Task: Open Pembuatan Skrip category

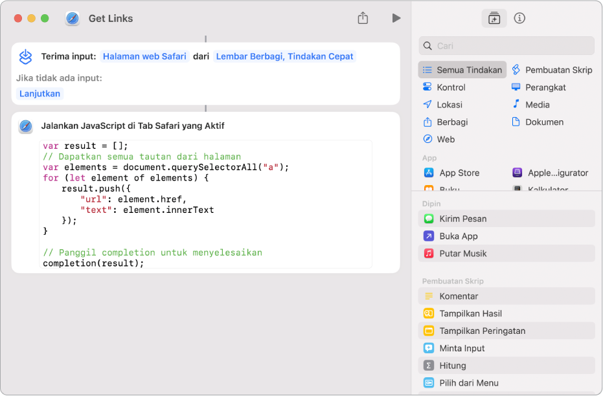Action: (x=552, y=70)
